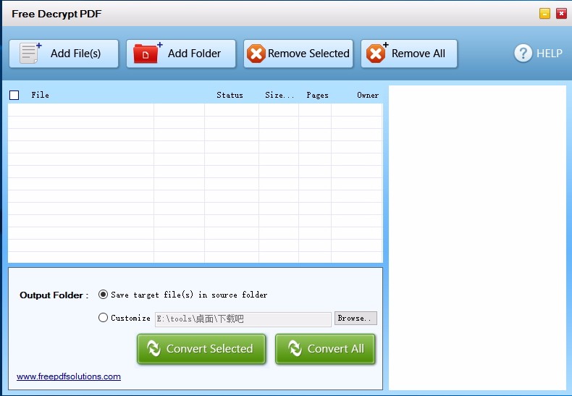Click the Add Folder button label
This screenshot has width=572, height=396.
tap(194, 54)
